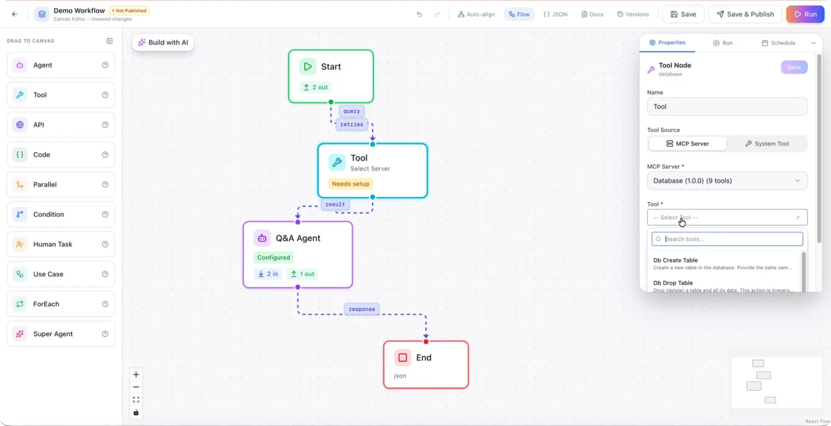The height and width of the screenshot is (426, 831).
Task: Open the Run tab in side panel
Action: 723,43
